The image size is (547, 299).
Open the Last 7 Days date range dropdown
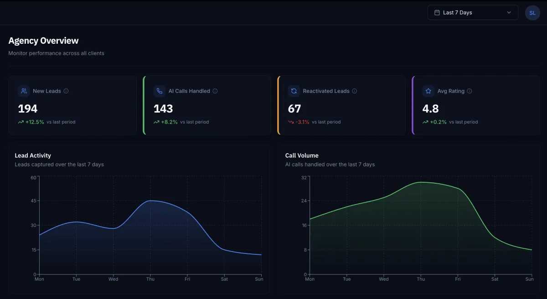[x=473, y=12]
